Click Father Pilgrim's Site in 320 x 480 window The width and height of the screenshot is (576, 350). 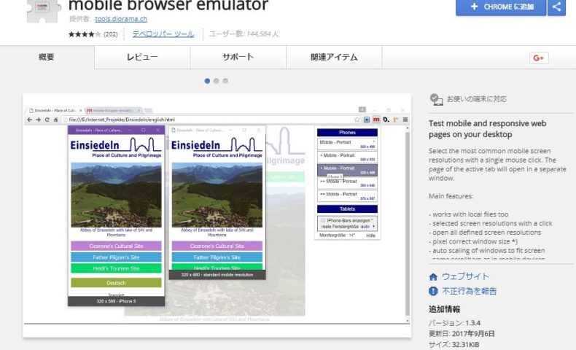click(217, 257)
